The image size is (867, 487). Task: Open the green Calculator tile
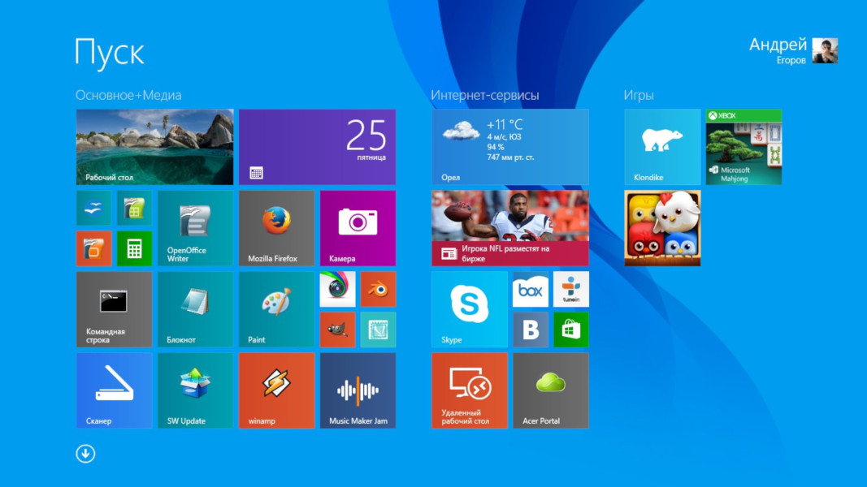[134, 248]
